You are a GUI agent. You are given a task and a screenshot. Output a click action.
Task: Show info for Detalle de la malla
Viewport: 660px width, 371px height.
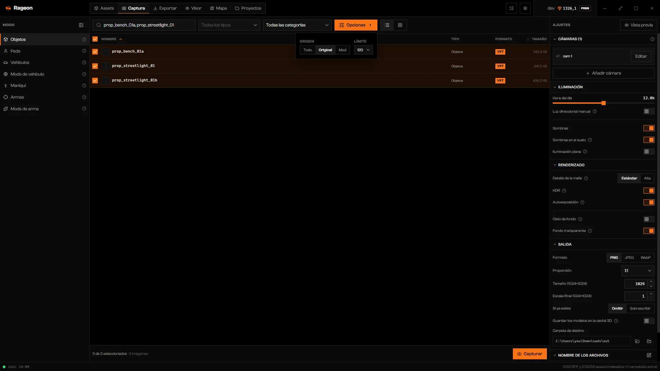pyautogui.click(x=586, y=178)
